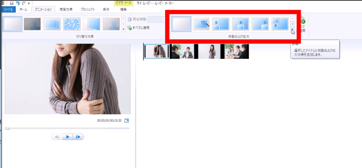
Task: Select the 3D flip transition effect
Action: (x=91, y=24)
